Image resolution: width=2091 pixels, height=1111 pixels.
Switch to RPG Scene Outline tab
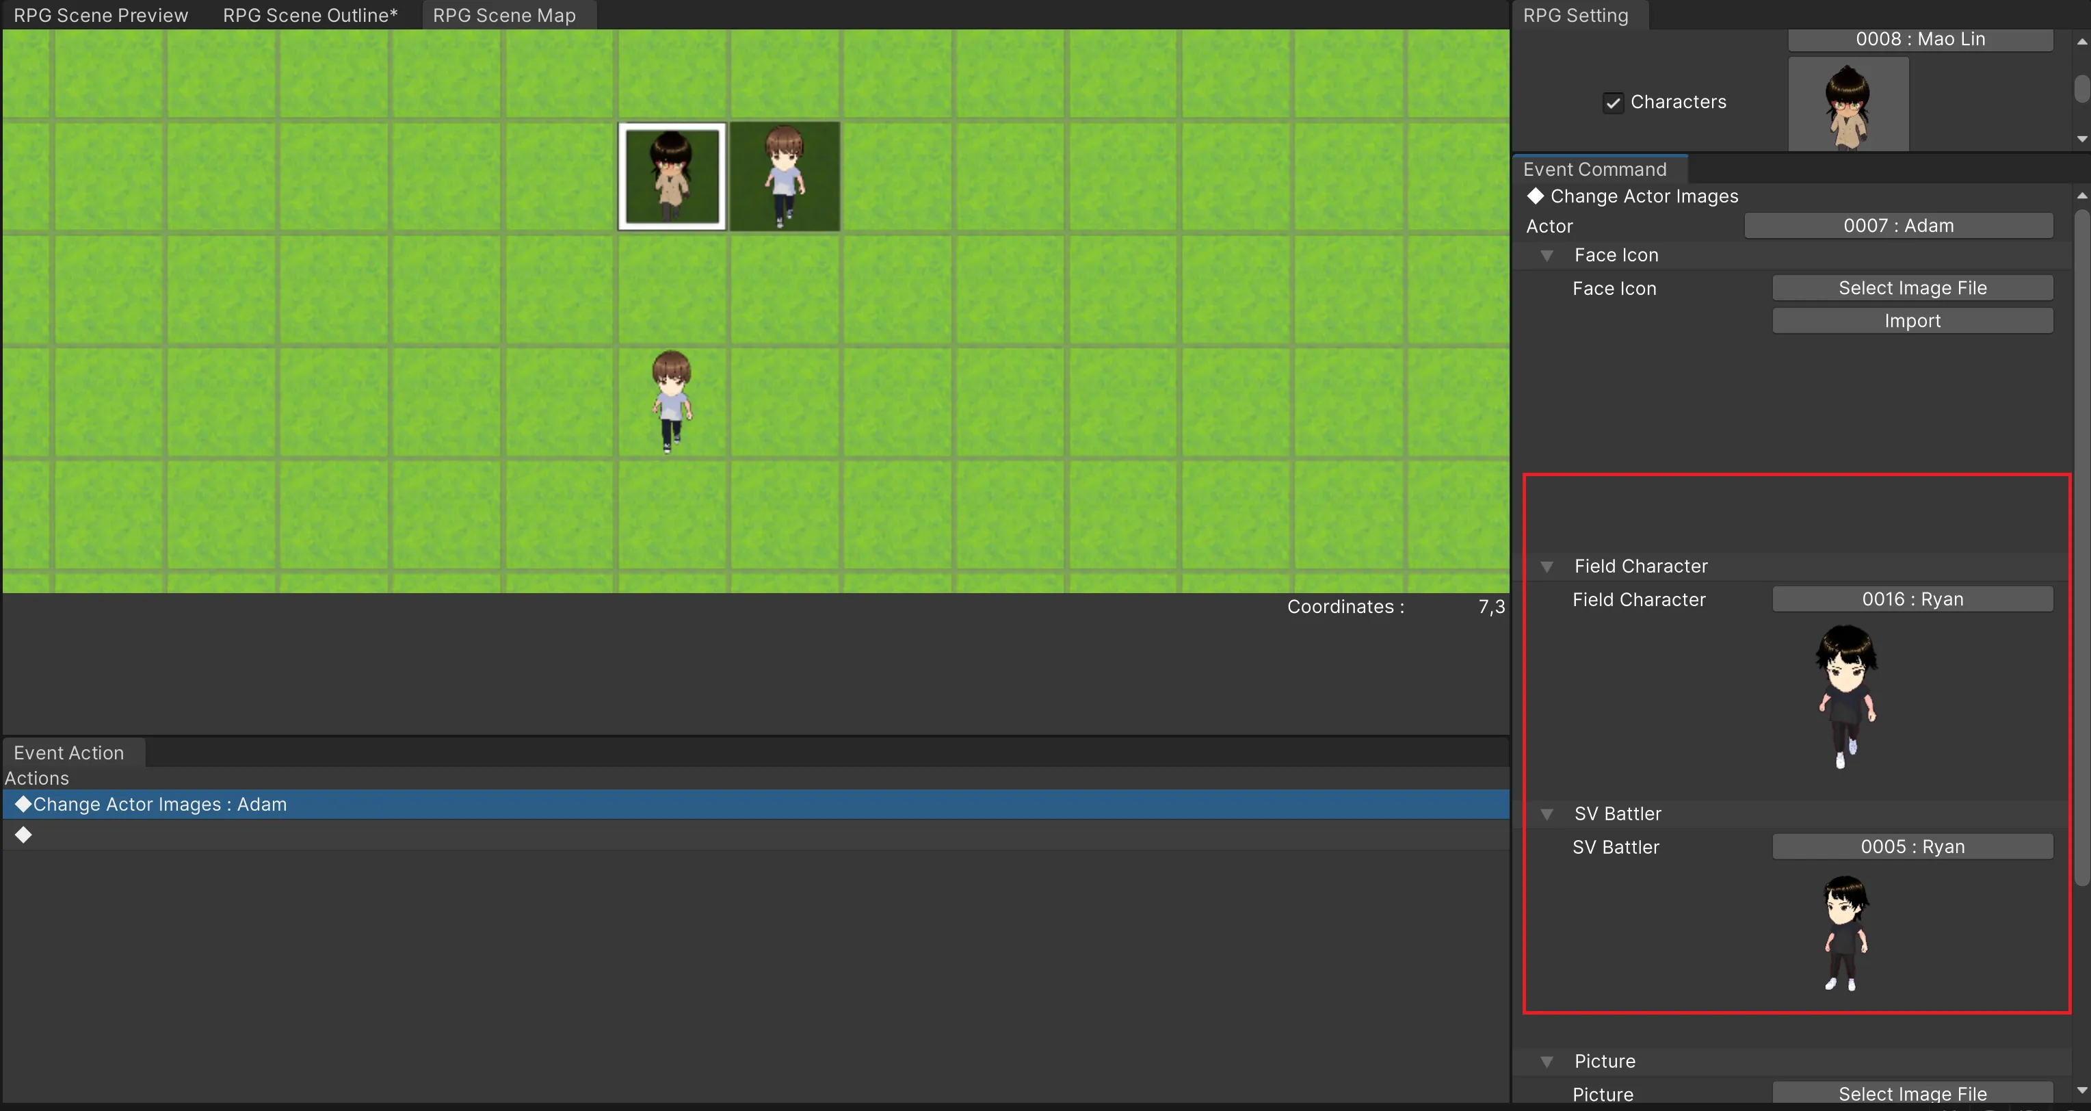click(x=310, y=16)
